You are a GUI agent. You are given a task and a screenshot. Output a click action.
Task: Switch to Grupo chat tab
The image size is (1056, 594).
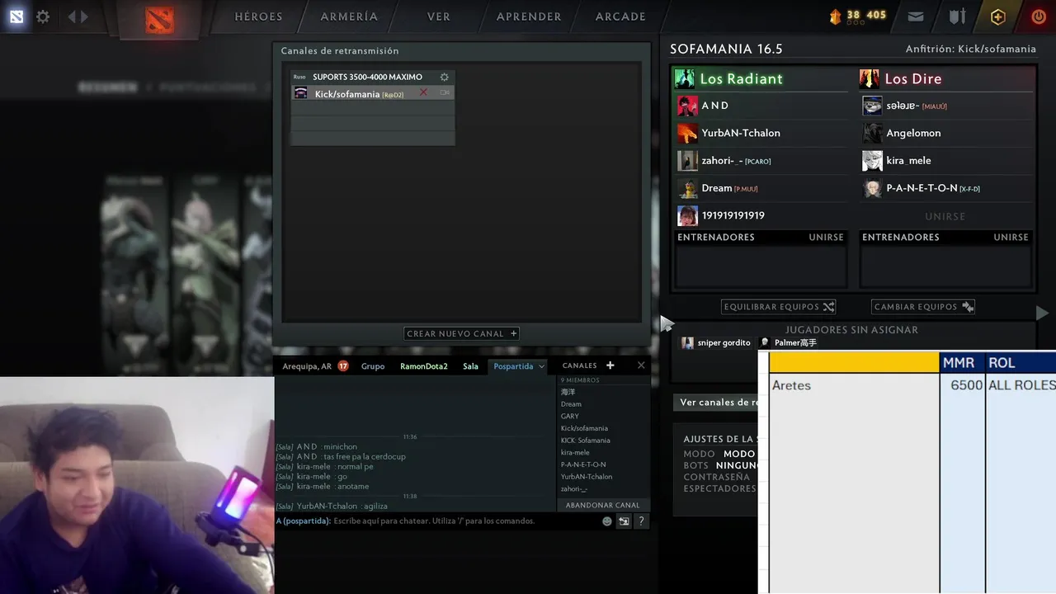pos(373,366)
